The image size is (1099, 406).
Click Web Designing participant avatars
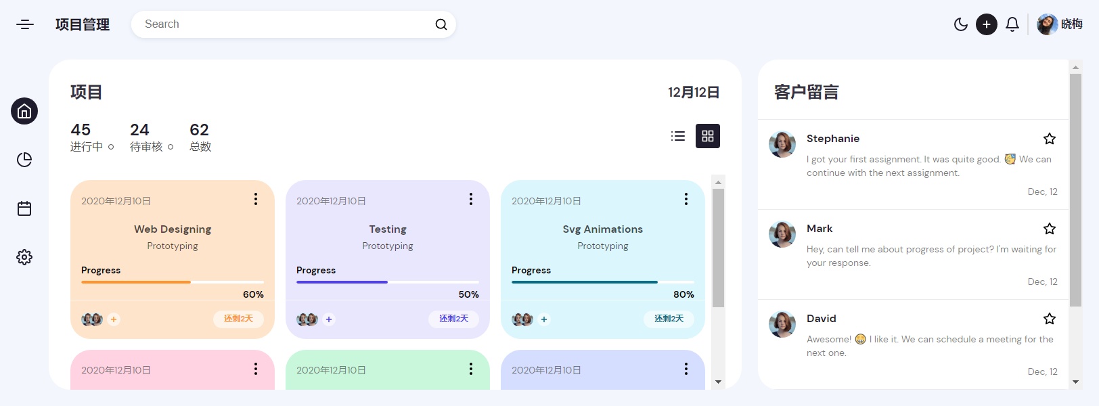92,319
